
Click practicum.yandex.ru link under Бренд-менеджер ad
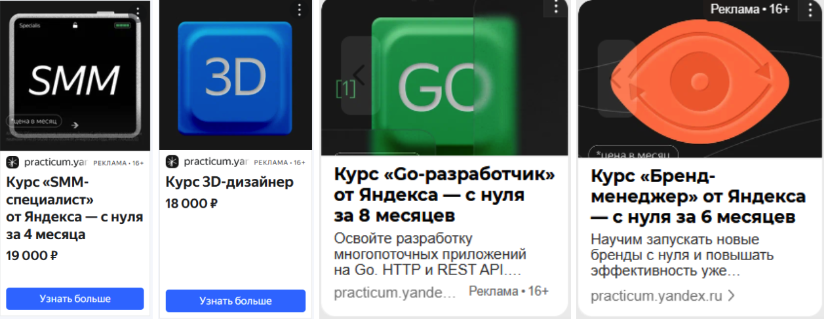coord(656,296)
